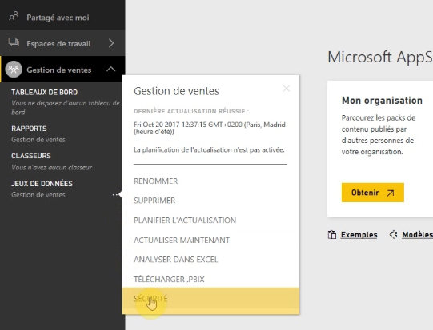The height and width of the screenshot is (330, 433).
Task: Click the Obtenir button under Mon organisation
Action: tap(372, 193)
